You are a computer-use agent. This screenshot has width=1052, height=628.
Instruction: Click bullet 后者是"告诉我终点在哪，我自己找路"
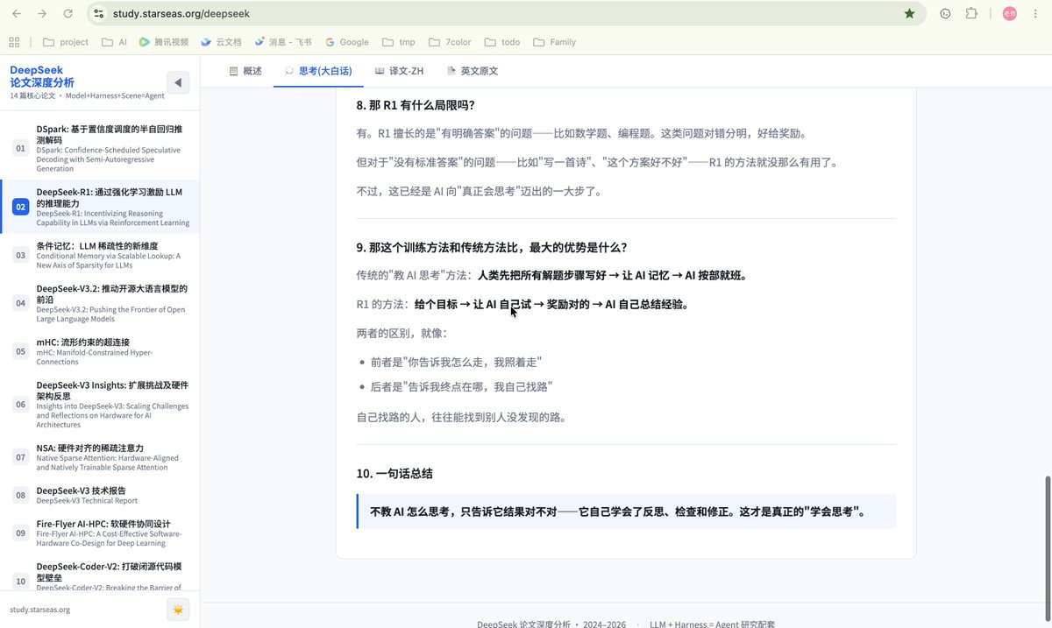(461, 386)
